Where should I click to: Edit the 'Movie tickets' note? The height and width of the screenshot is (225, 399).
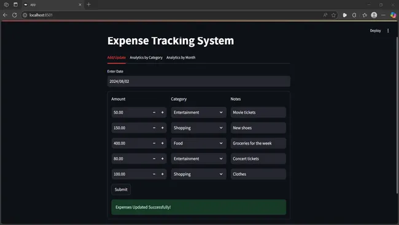[258, 112]
